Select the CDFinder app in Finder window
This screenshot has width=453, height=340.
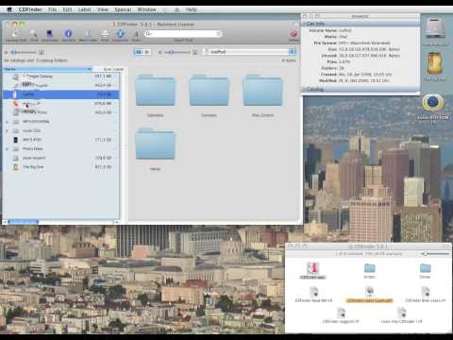[313, 270]
